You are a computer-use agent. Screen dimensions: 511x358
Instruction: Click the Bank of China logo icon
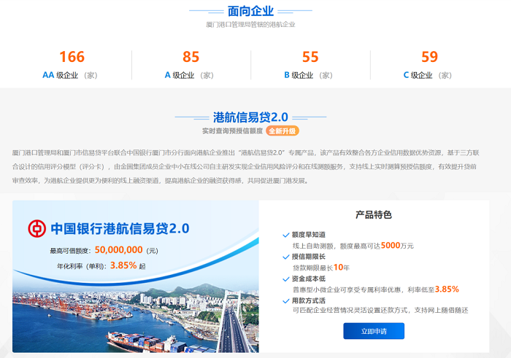pyautogui.click(x=35, y=228)
